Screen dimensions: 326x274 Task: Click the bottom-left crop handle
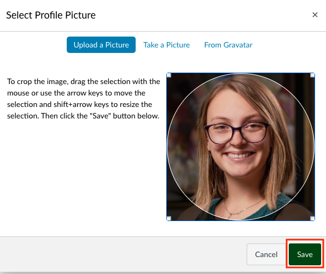pos(169,218)
